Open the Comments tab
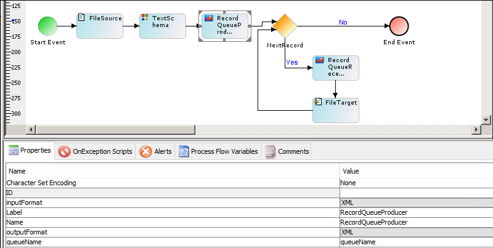 [x=287, y=151]
